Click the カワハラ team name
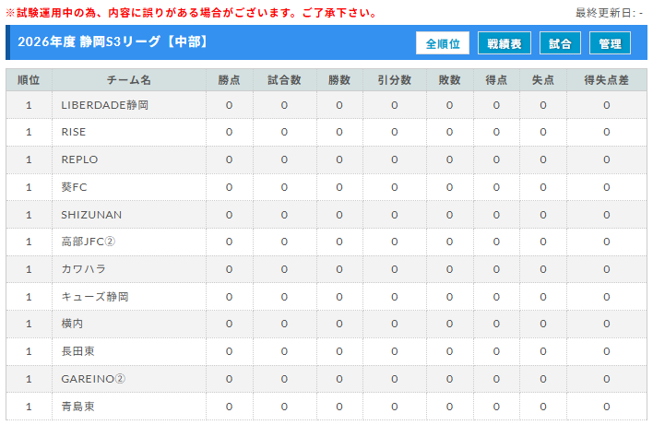Viewport: 653px width, 425px height. click(84, 269)
